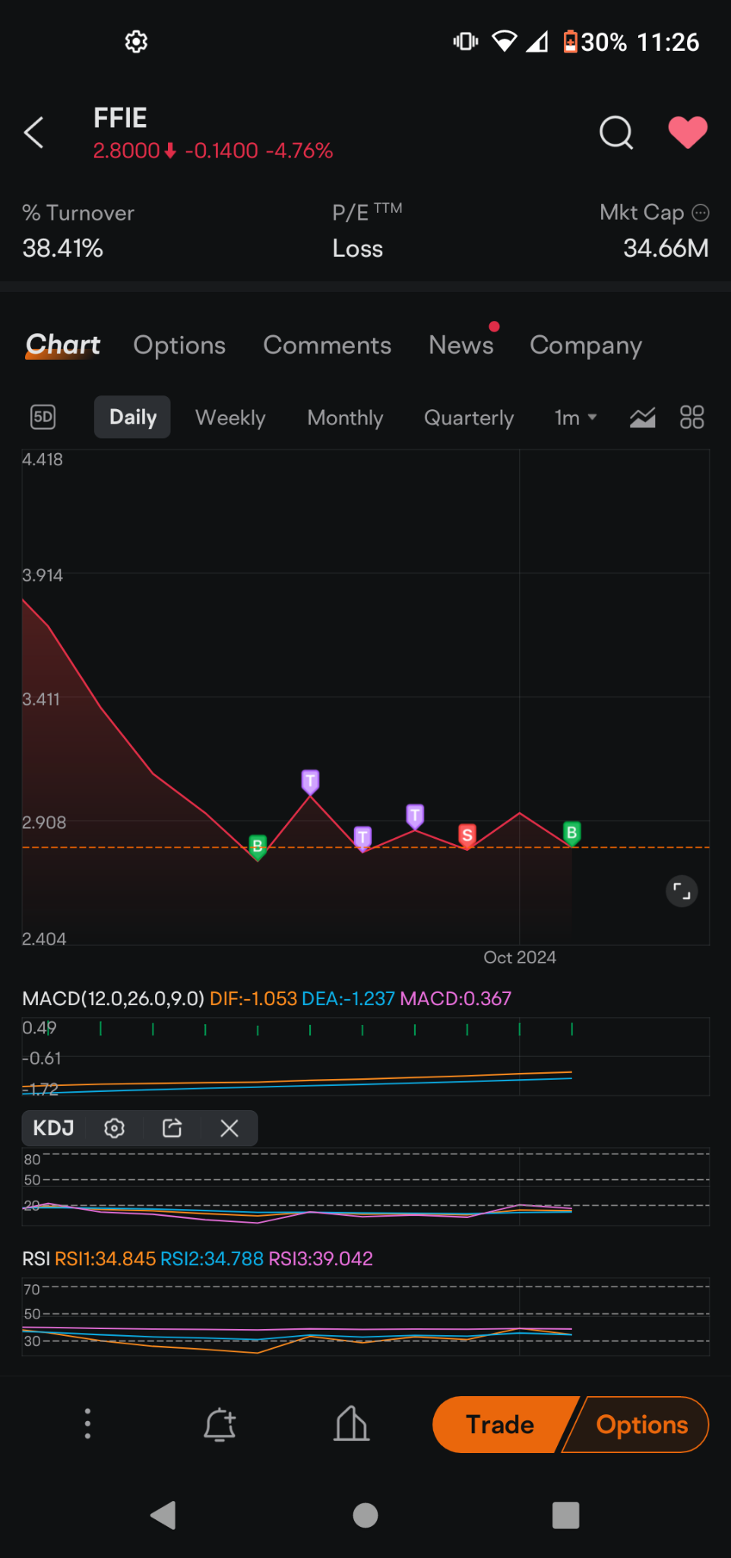The image size is (731, 1558).
Task: Tap the red S sell marker
Action: click(467, 836)
